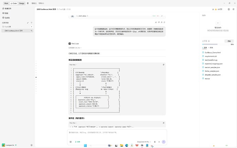The image size is (237, 148).
Task: Open the first menu after the sidebar icon
Action: point(34,3)
